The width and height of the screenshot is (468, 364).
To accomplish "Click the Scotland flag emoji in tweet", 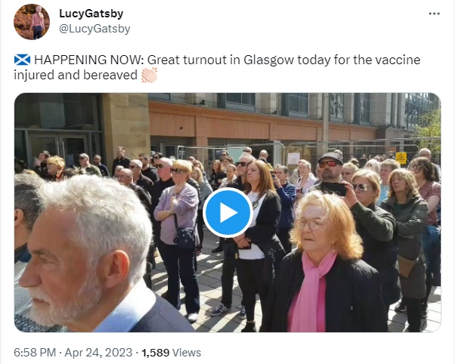I will coord(22,60).
